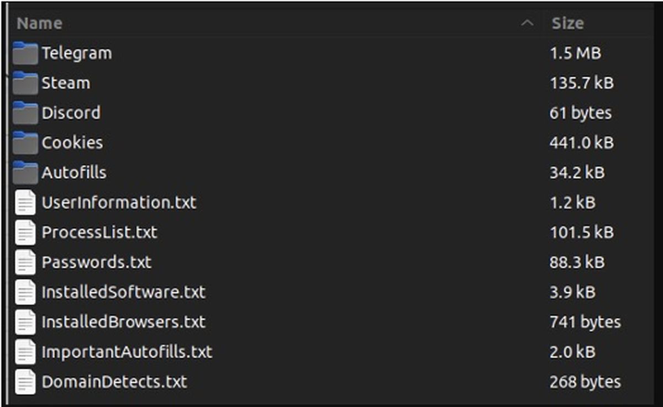Click the Autofills folder name
663x407 pixels.
(x=74, y=172)
